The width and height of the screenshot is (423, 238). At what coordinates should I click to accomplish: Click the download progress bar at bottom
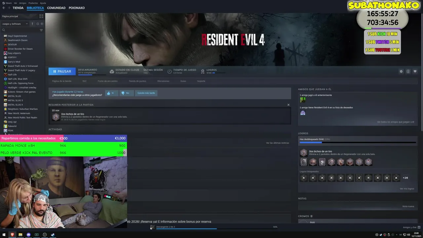tap(217, 228)
